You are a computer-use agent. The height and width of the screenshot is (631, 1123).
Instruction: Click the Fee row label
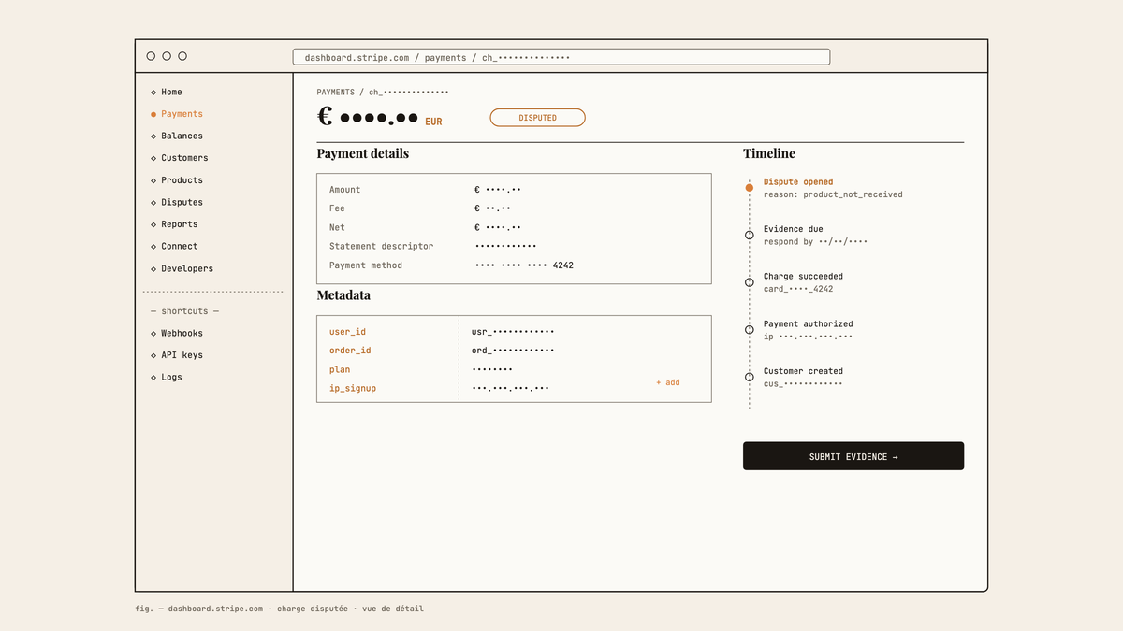[337, 208]
